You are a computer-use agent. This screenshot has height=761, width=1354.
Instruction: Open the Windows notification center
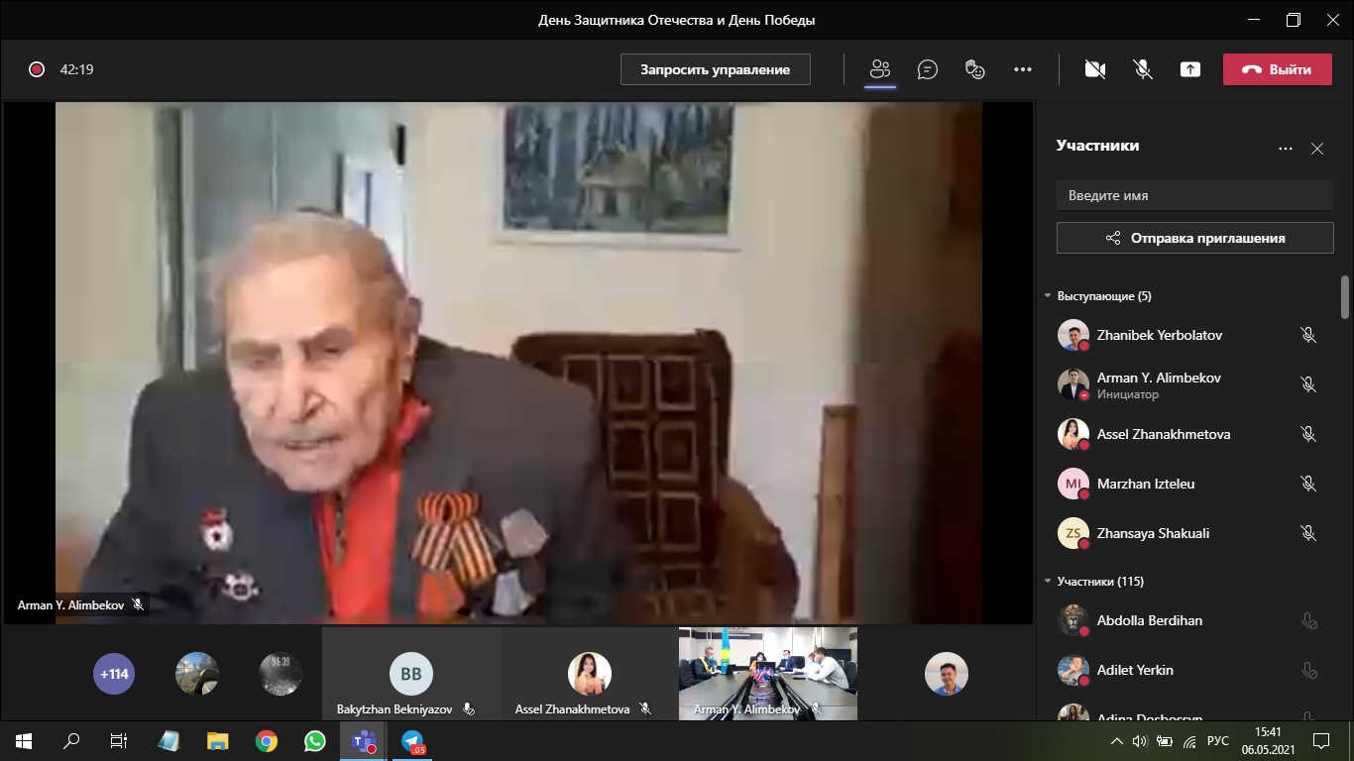(x=1320, y=740)
